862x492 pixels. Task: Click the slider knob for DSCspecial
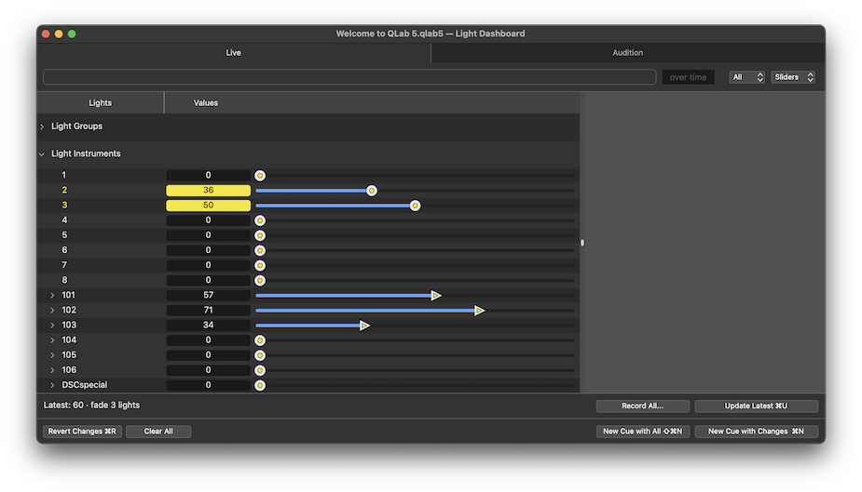(x=260, y=385)
